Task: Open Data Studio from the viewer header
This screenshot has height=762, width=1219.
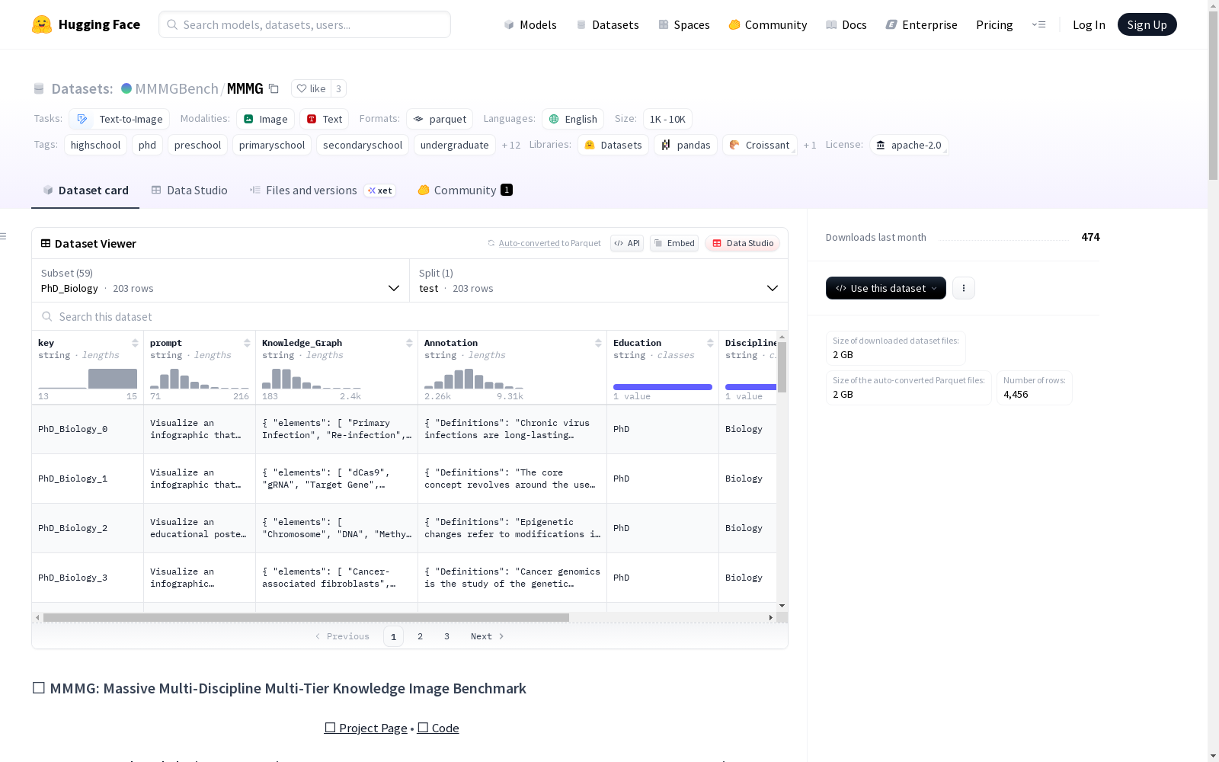Action: [x=742, y=243]
